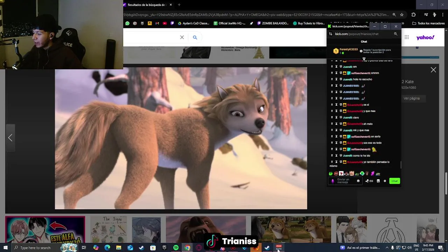Send message with green Chat button

coord(394,181)
